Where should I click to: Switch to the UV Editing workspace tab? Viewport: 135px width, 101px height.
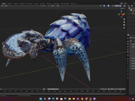(x=22, y=4)
